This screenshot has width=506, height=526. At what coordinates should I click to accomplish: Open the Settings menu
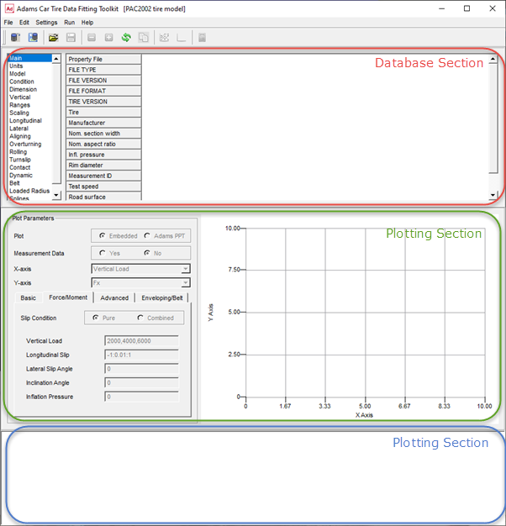click(46, 23)
